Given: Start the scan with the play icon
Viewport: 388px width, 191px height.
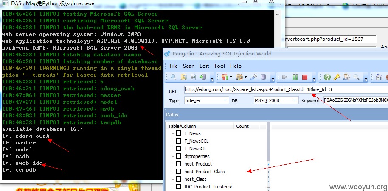Looking at the screenshot, I should [285, 77].
